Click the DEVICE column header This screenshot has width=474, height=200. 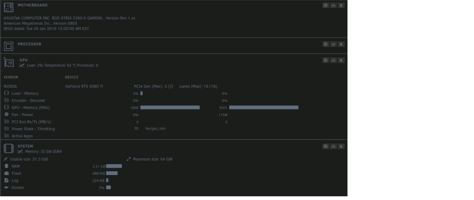[72, 77]
